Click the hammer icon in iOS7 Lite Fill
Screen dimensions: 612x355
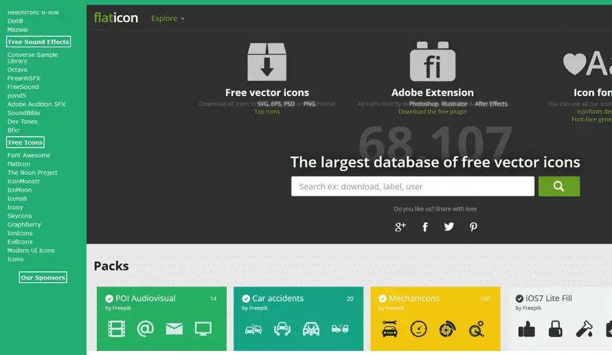[585, 329]
